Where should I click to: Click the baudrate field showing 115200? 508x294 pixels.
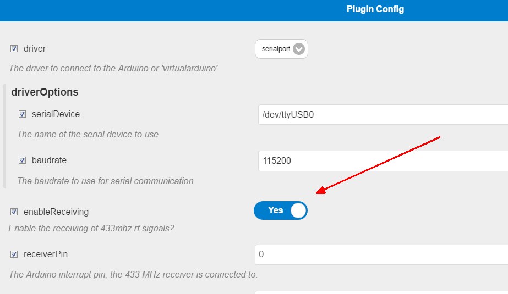[x=383, y=161]
